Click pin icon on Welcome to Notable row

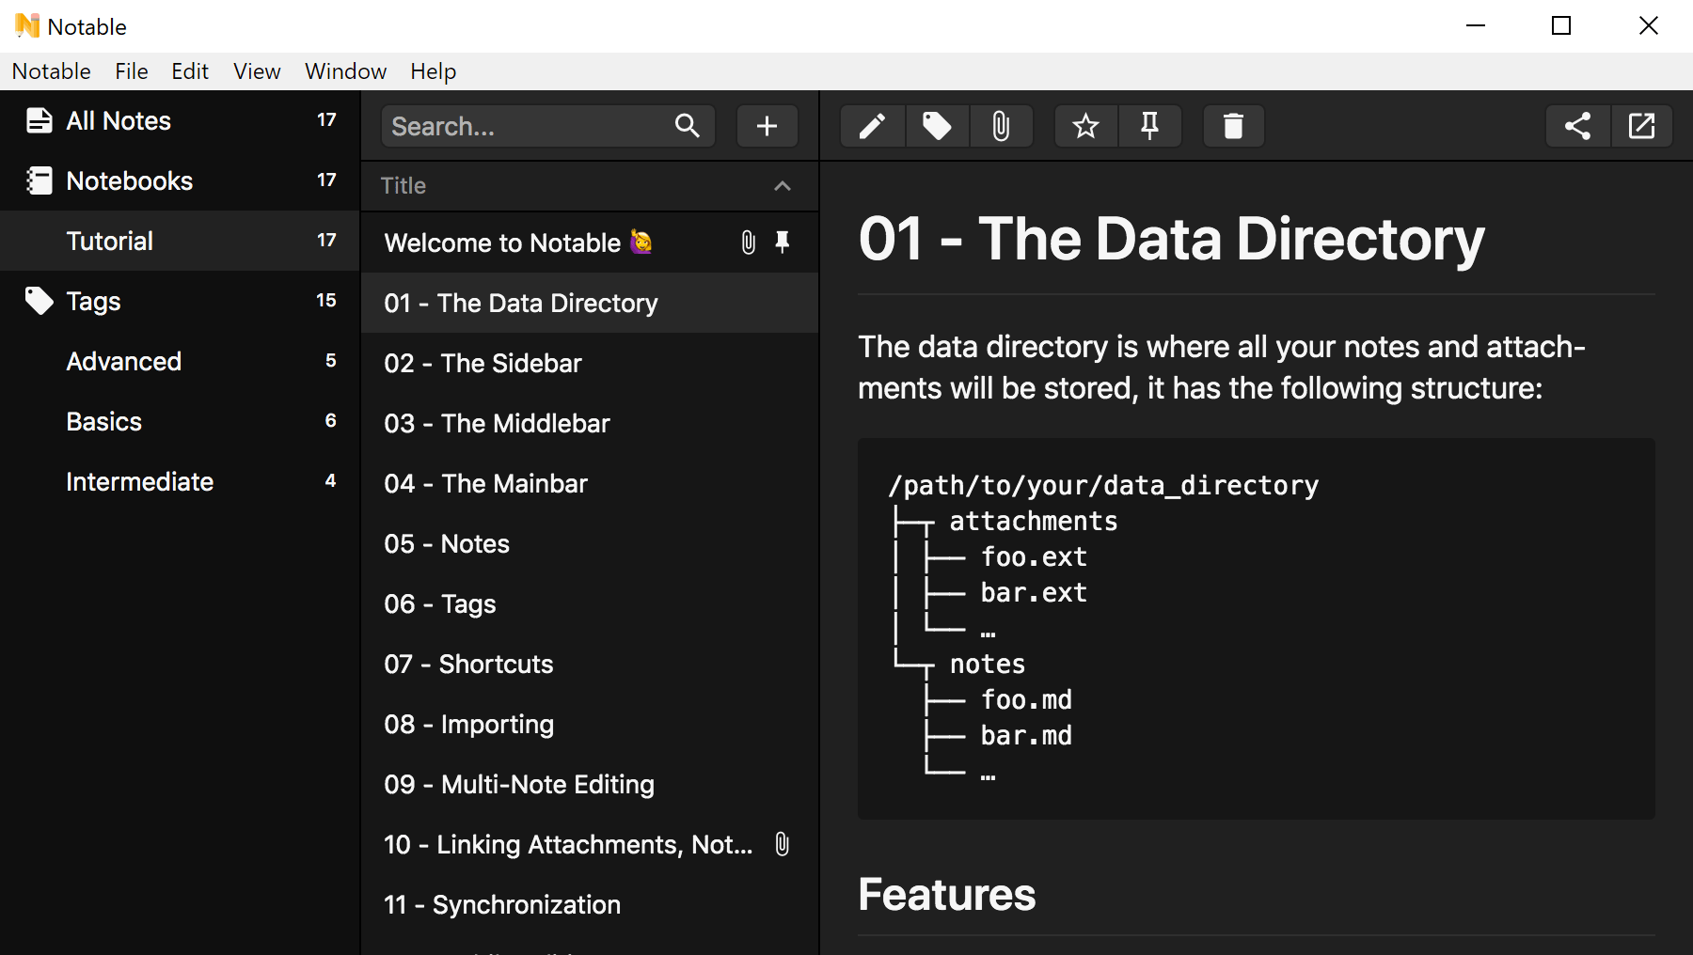point(783,243)
